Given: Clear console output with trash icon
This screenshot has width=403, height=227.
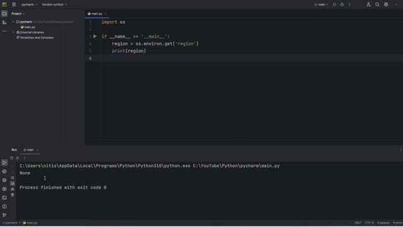Looking at the screenshot, I should pos(13,195).
